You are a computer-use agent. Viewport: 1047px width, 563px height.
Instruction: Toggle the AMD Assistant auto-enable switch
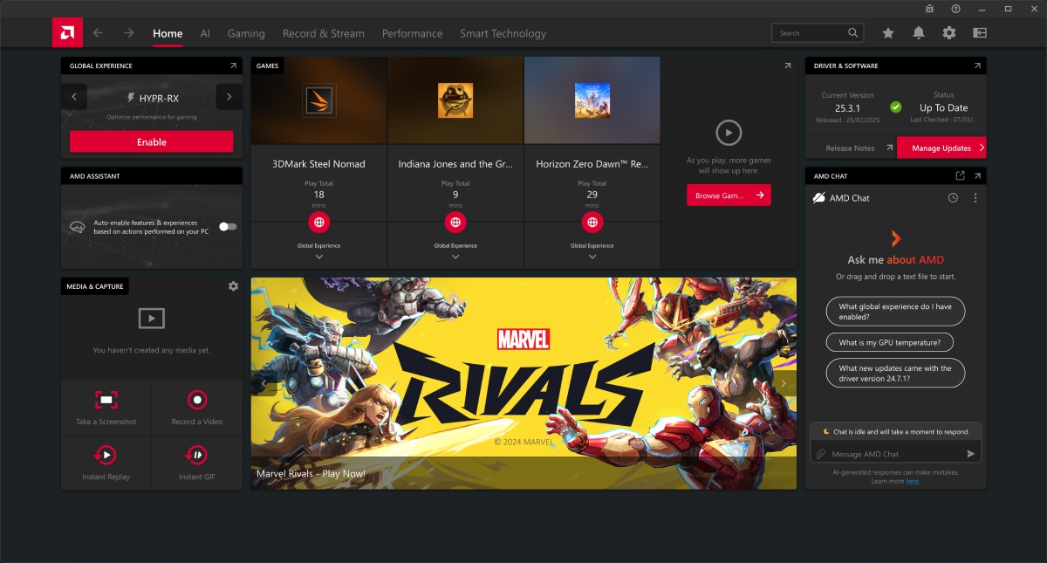tap(228, 226)
